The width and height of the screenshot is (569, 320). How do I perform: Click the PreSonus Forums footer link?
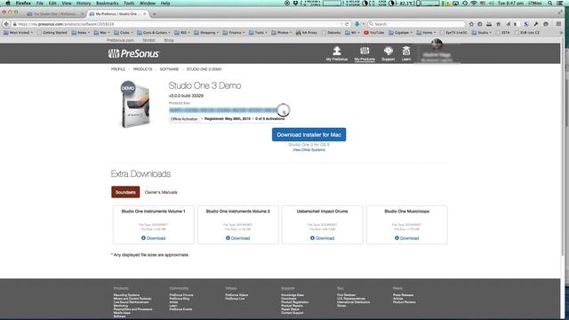click(x=181, y=295)
